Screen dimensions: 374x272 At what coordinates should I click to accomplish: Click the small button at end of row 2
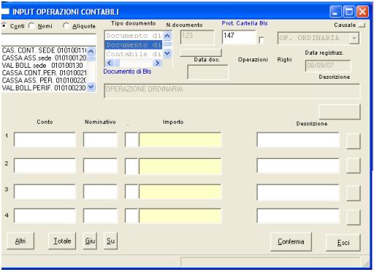tap(353, 166)
